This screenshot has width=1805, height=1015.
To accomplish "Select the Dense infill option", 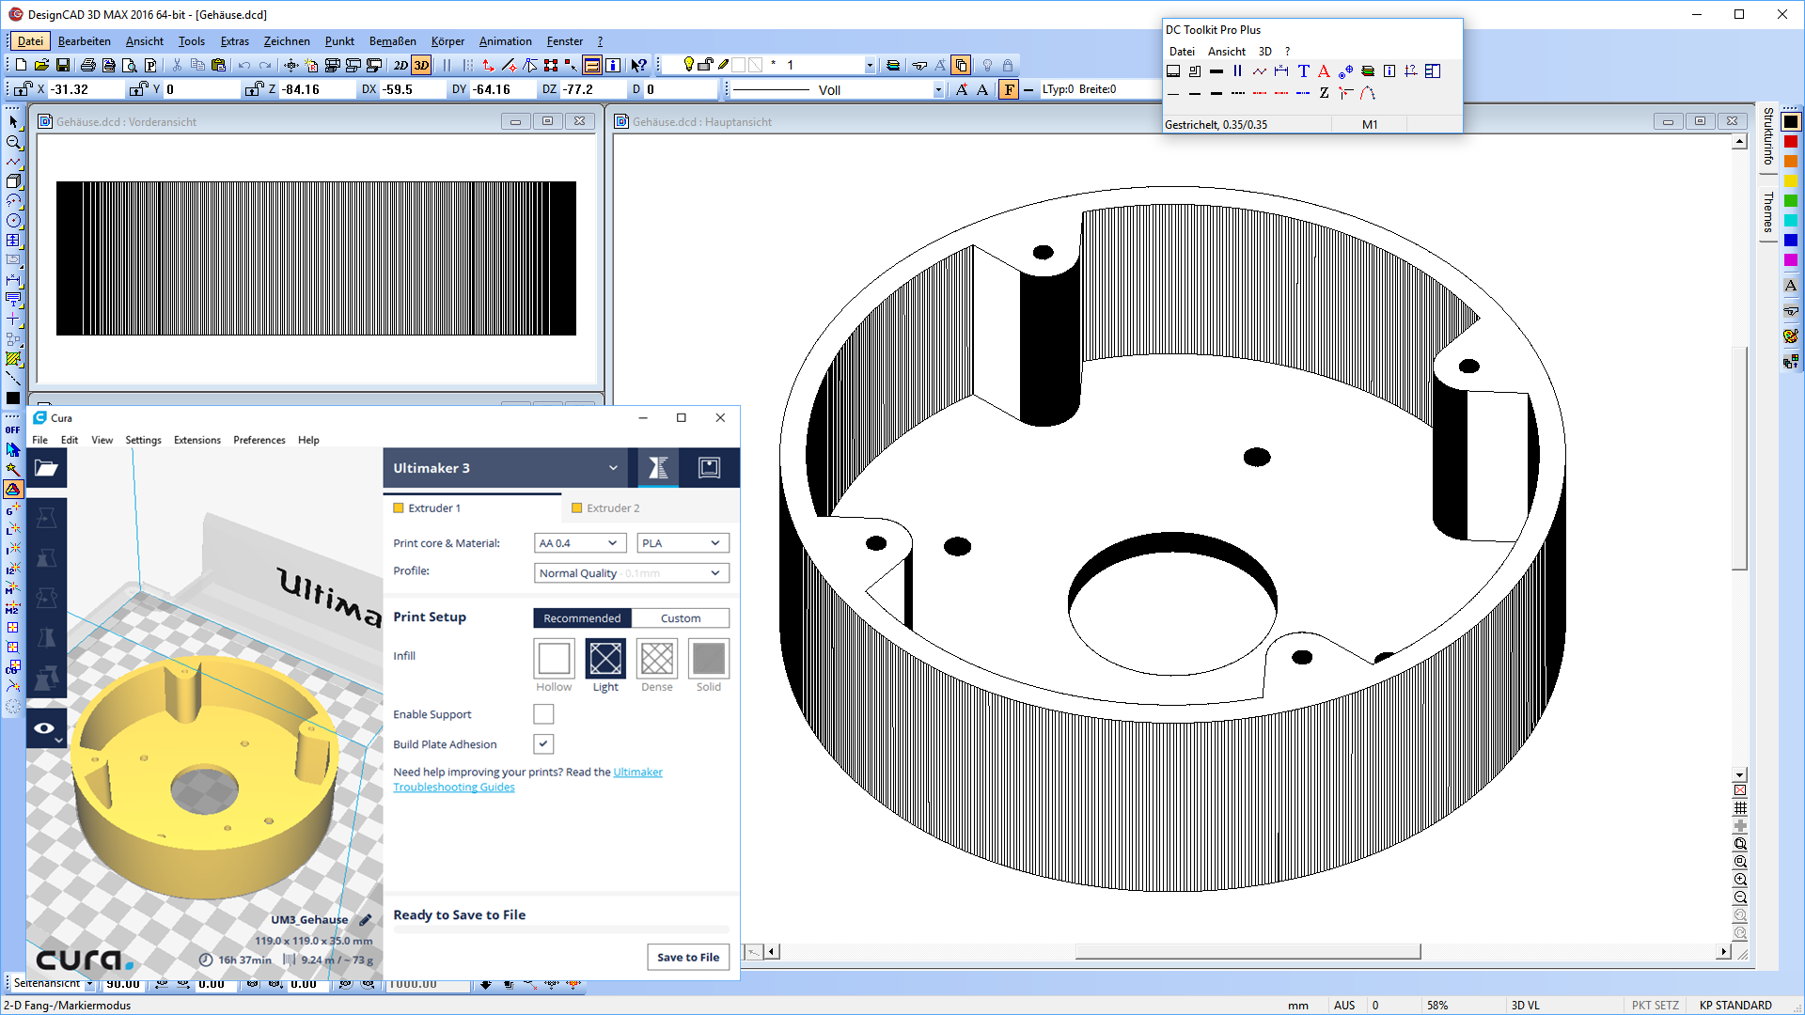I will click(x=656, y=659).
